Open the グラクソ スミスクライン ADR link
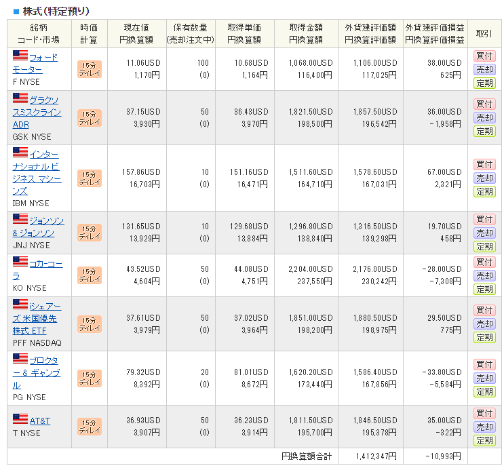Viewport: 504px width, 470px height. pos(37,112)
